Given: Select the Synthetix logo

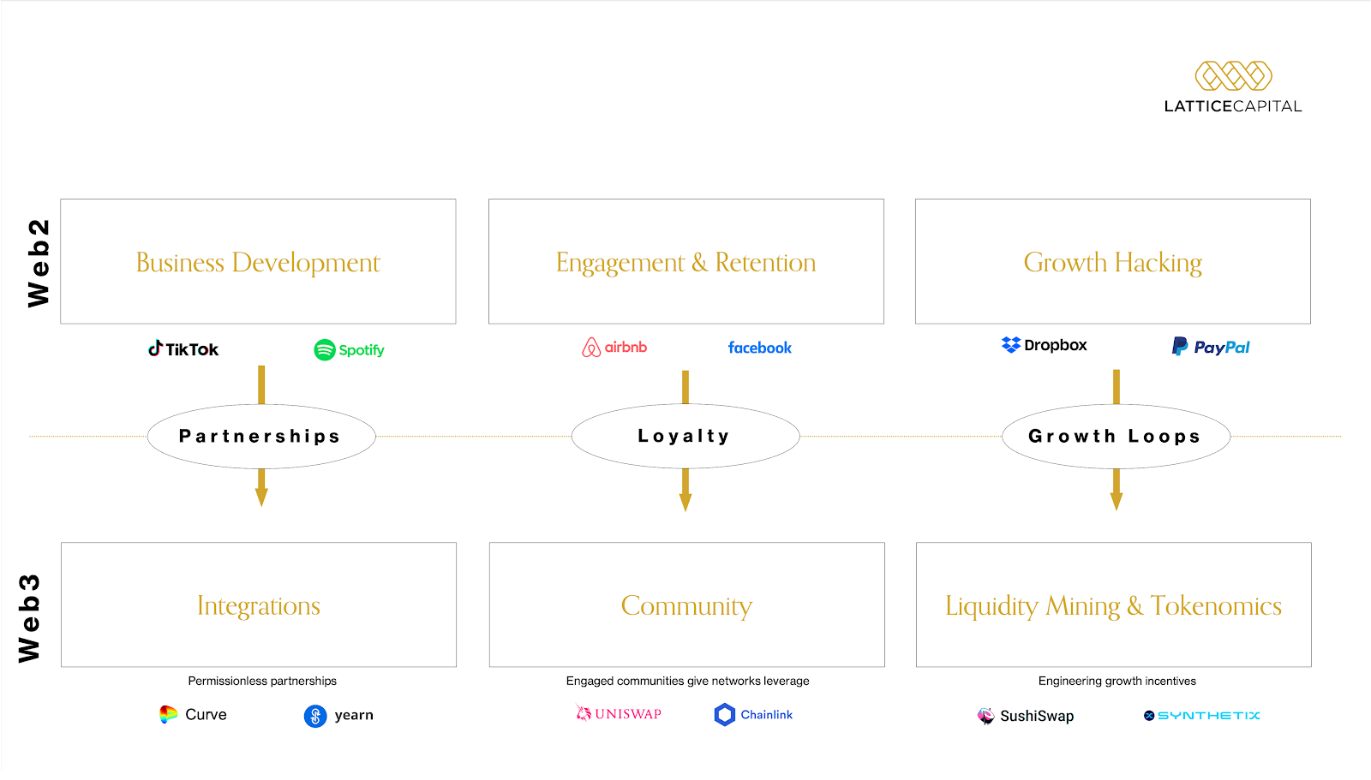Looking at the screenshot, I should (x=1202, y=715).
